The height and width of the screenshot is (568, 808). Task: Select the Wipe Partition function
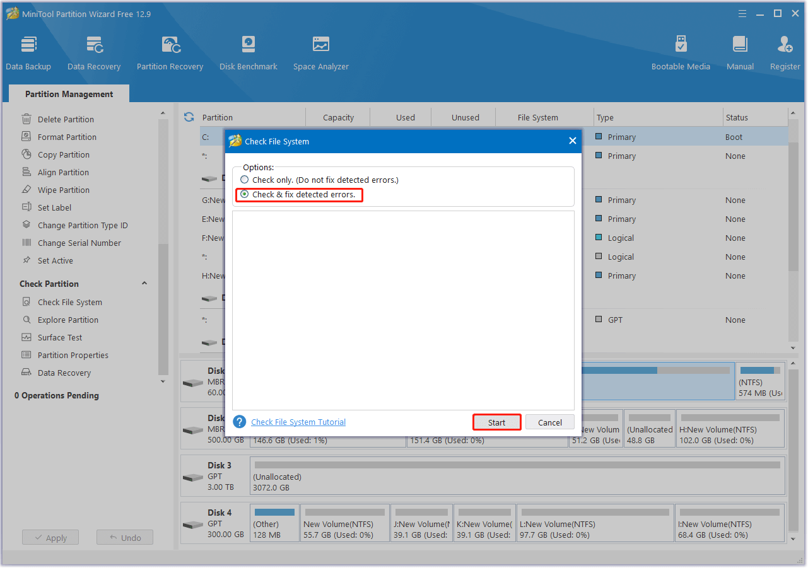tap(63, 190)
